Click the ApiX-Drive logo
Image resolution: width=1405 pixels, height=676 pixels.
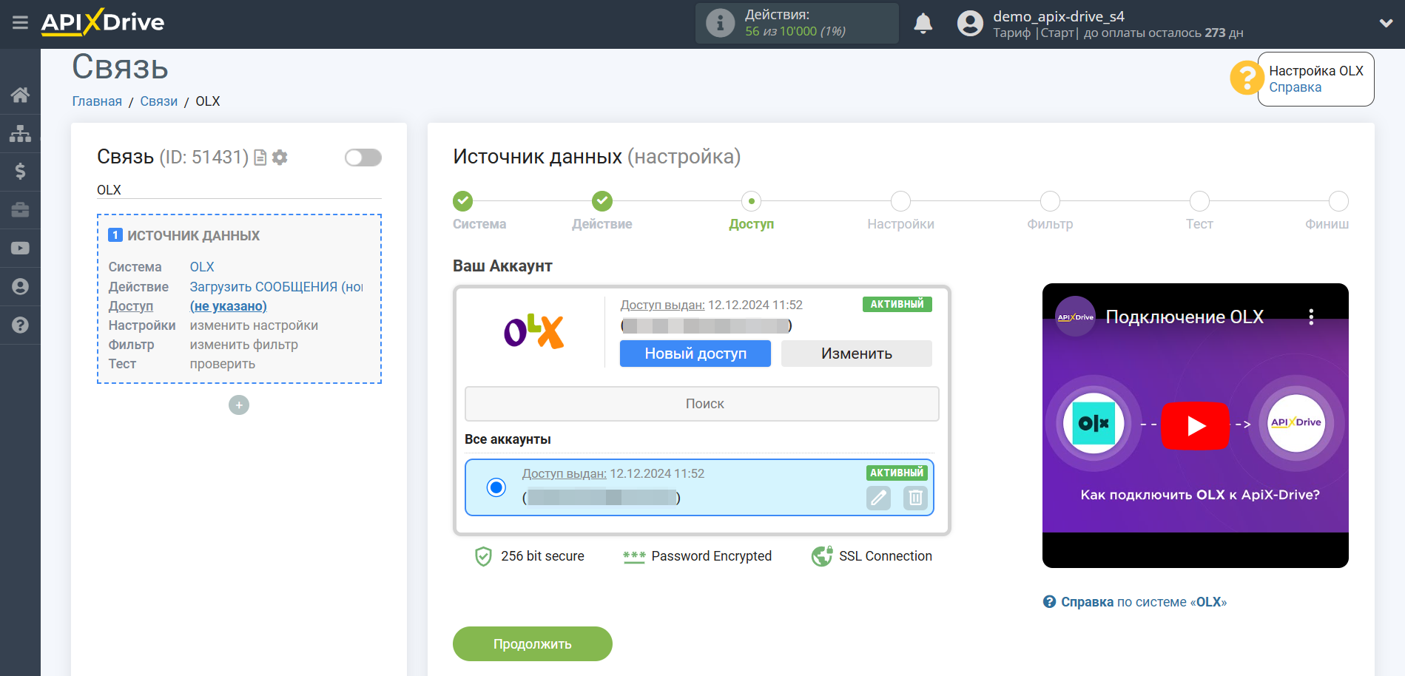point(103,22)
